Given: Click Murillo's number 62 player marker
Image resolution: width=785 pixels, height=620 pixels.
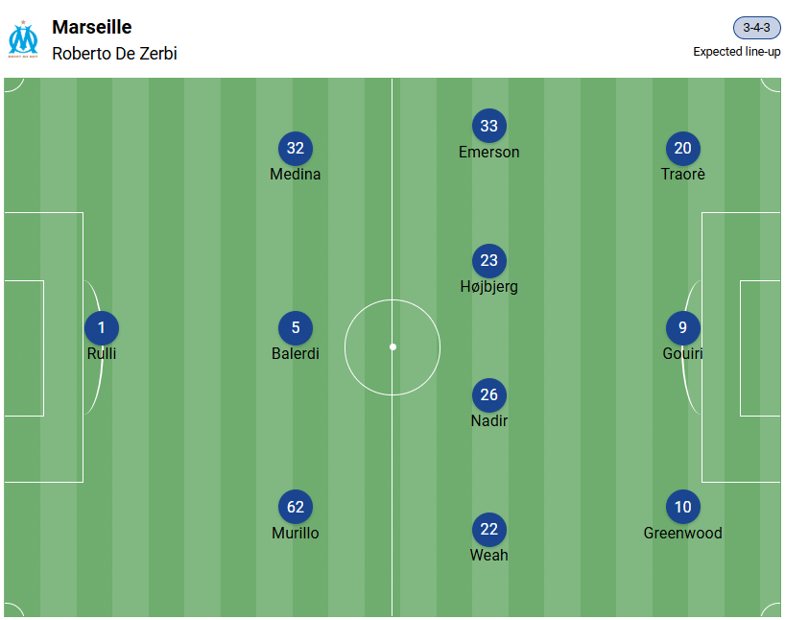Looking at the screenshot, I should pyautogui.click(x=296, y=508).
